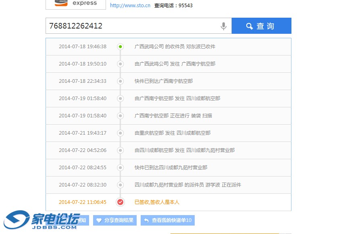Click the 游学波 正在派件 delivery row

tap(188, 185)
